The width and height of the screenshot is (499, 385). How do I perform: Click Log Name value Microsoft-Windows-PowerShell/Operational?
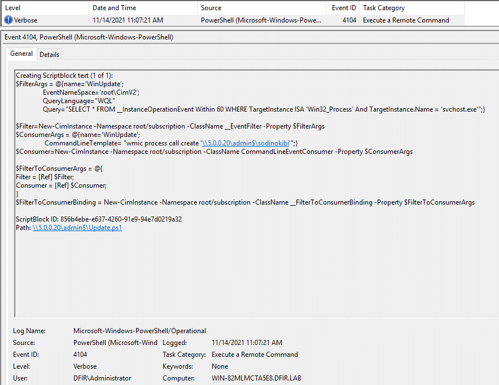(x=139, y=331)
